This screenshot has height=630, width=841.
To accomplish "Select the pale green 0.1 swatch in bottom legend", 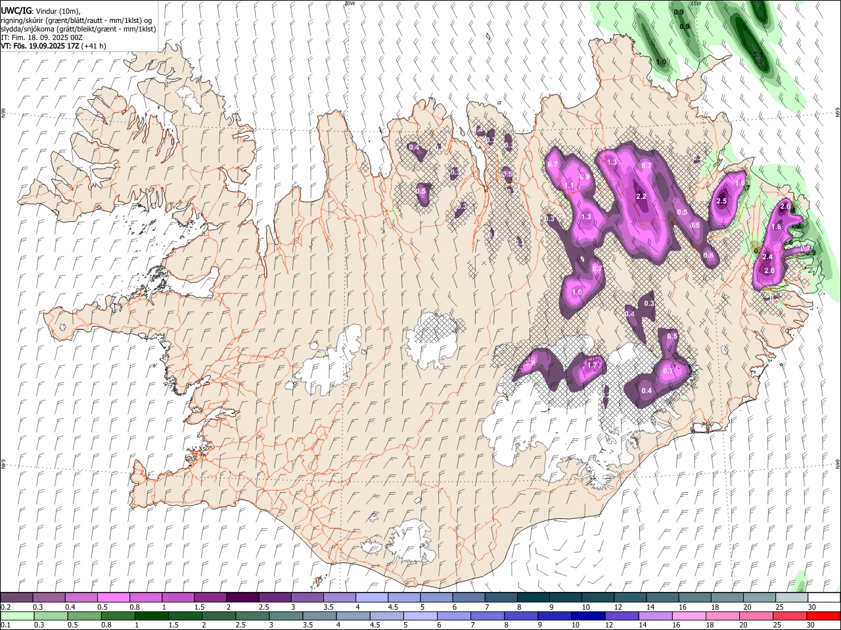I will tap(17, 616).
